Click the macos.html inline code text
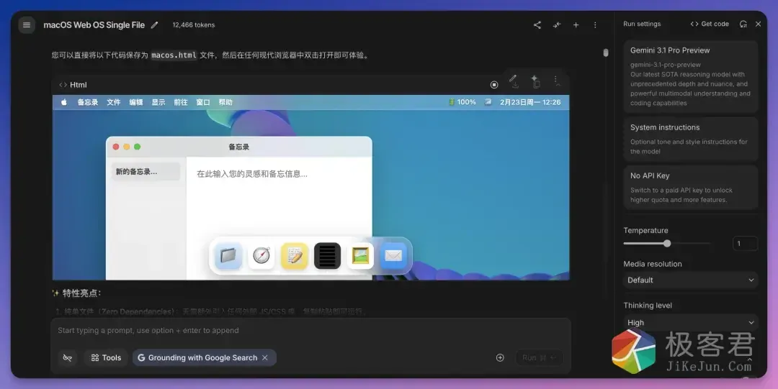 (x=174, y=55)
